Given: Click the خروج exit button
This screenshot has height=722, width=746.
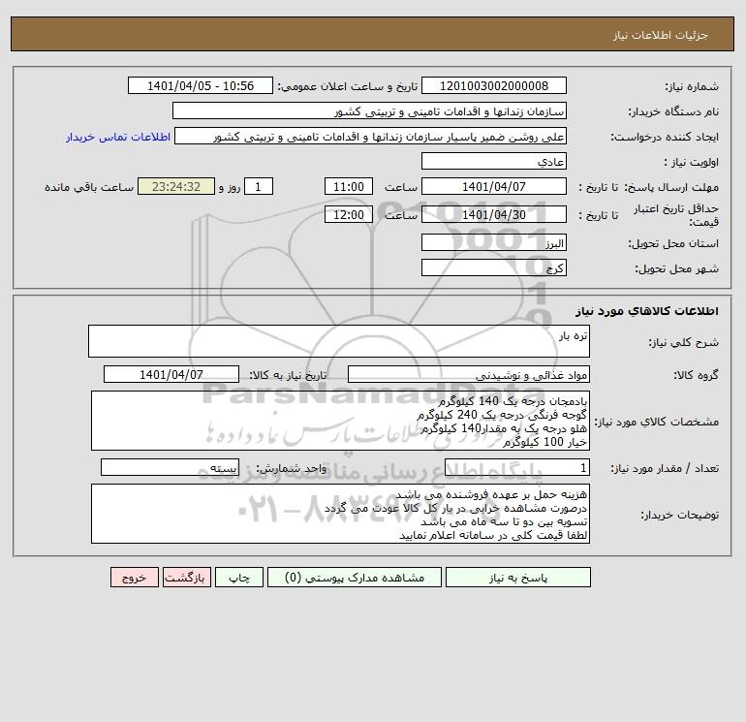Looking at the screenshot, I should pyautogui.click(x=134, y=578).
